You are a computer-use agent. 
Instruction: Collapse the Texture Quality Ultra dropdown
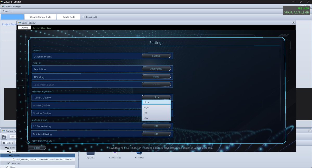pyautogui.click(x=156, y=97)
